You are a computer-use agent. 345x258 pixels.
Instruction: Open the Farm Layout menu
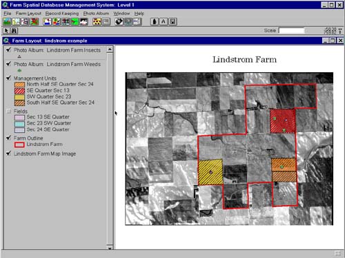coord(28,14)
